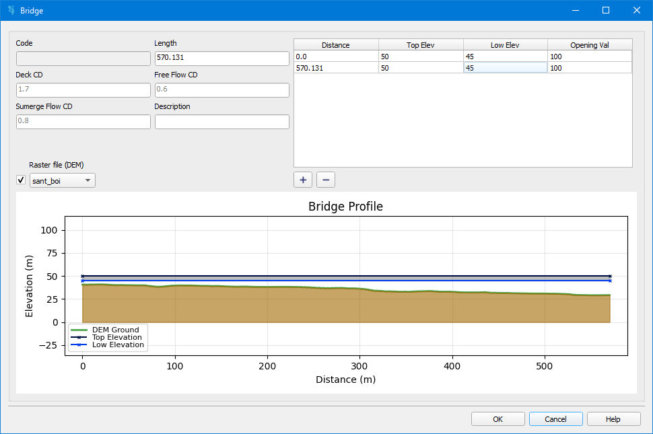Click the Length field showing 570.131
The width and height of the screenshot is (653, 434).
click(x=222, y=59)
